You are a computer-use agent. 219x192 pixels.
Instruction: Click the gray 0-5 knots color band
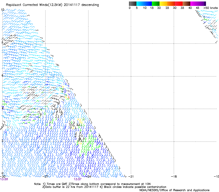tap(133, 4)
